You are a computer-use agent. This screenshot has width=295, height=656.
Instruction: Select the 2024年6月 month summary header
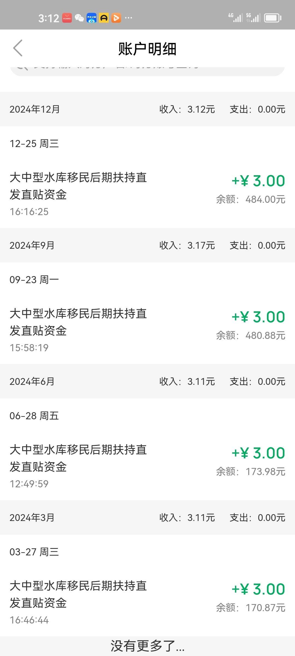point(147,381)
